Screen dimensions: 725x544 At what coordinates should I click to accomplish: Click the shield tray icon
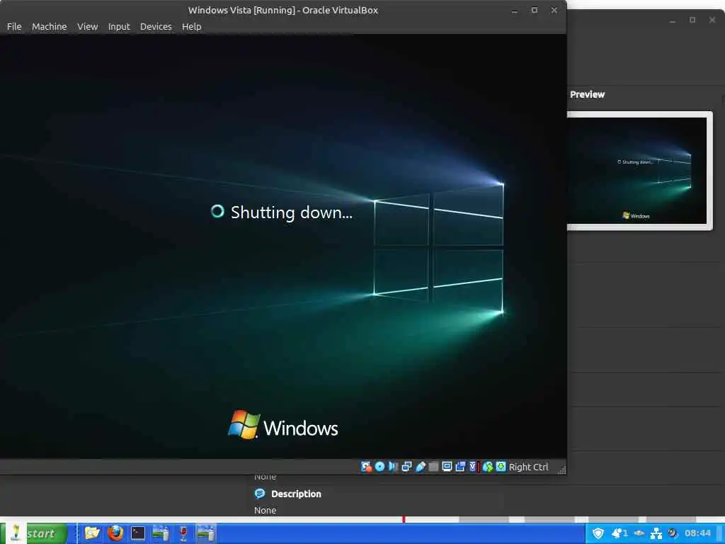point(598,533)
